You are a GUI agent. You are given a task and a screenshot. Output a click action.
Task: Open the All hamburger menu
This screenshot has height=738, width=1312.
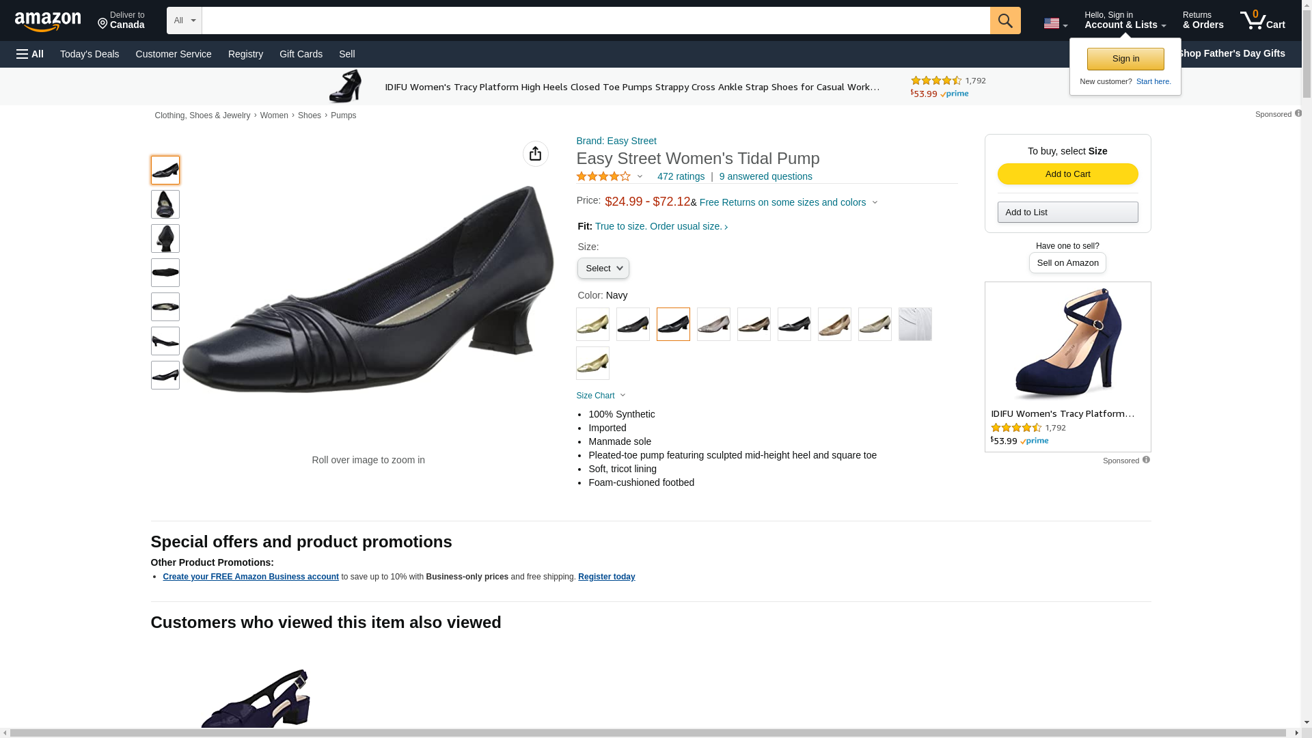(x=30, y=54)
